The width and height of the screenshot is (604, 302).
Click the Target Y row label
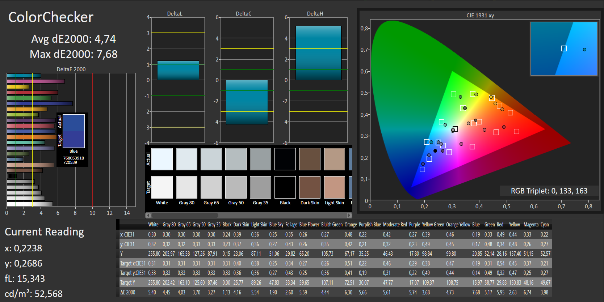(127, 282)
